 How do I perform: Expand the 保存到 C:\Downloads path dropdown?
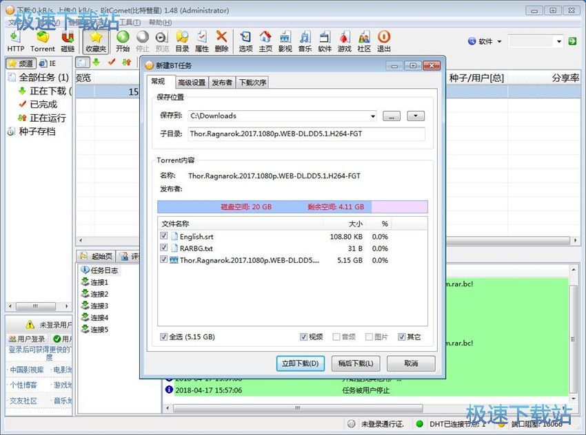pyautogui.click(x=372, y=116)
